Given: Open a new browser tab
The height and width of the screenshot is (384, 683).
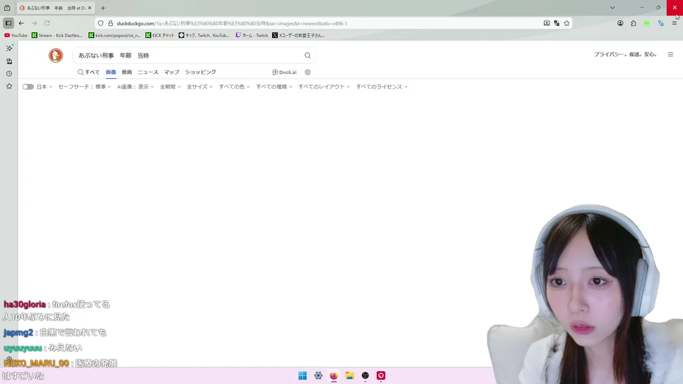Looking at the screenshot, I should [x=103, y=8].
